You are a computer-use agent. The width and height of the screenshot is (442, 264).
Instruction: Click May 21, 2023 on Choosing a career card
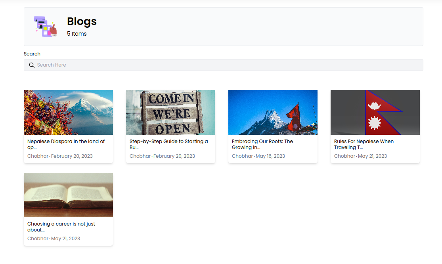[65, 239]
